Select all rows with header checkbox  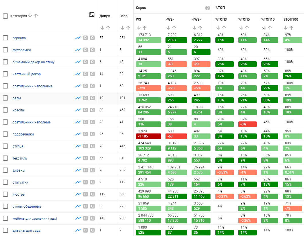tap(5, 16)
